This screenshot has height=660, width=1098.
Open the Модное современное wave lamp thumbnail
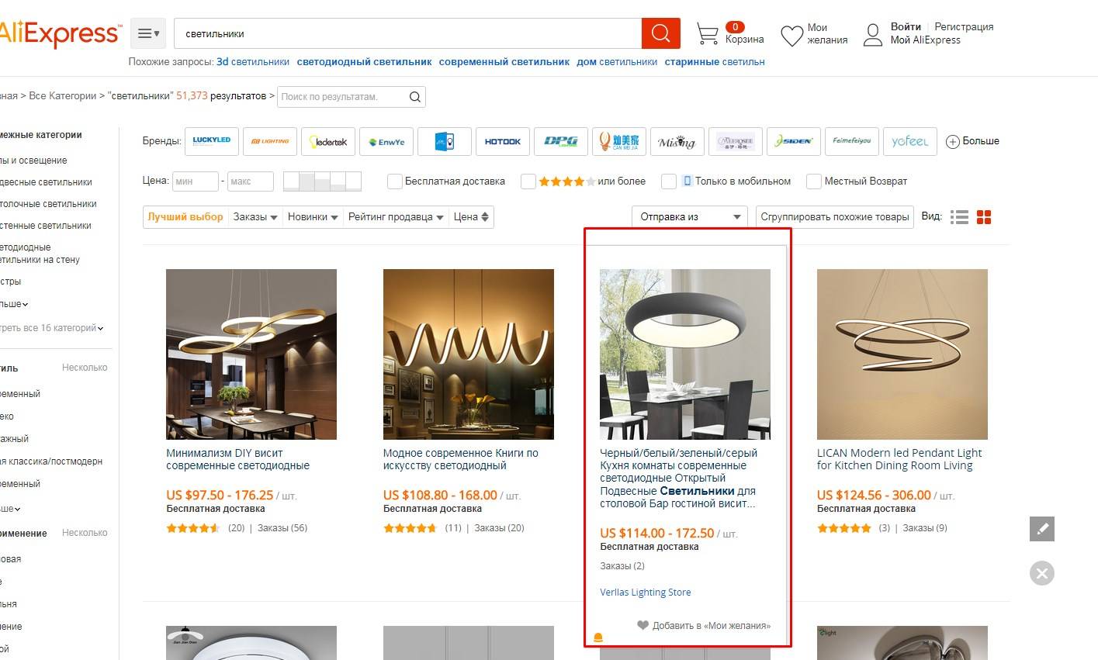[x=469, y=354]
